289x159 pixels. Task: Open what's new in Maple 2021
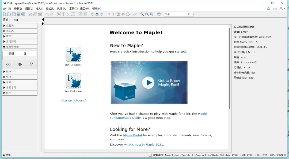tap(143, 145)
